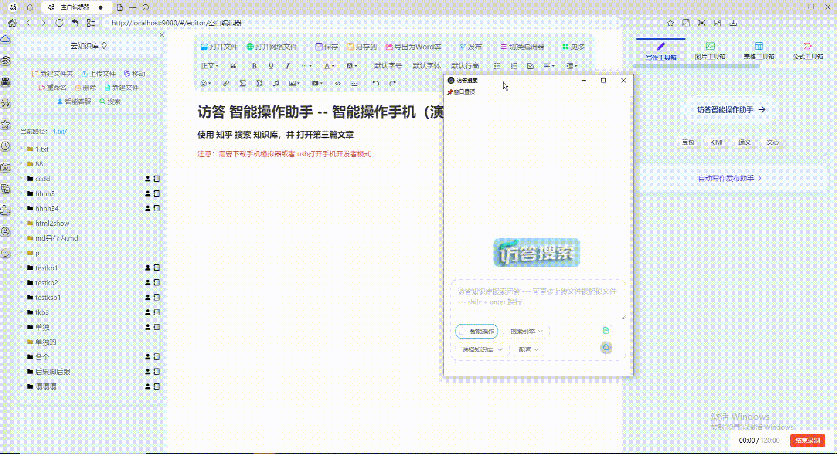This screenshot has width=837, height=454.
Task: Click the search magnifier in 访答搜索 dialog
Action: coord(606,348)
